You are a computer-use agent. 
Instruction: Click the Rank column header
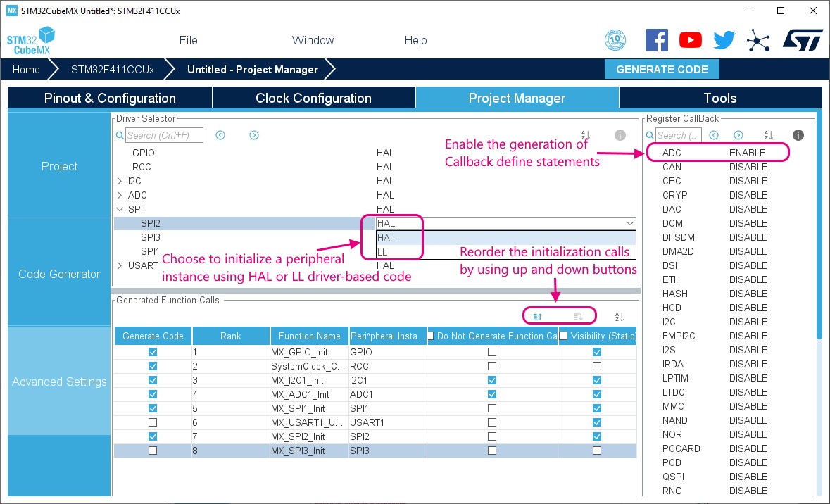tap(231, 336)
